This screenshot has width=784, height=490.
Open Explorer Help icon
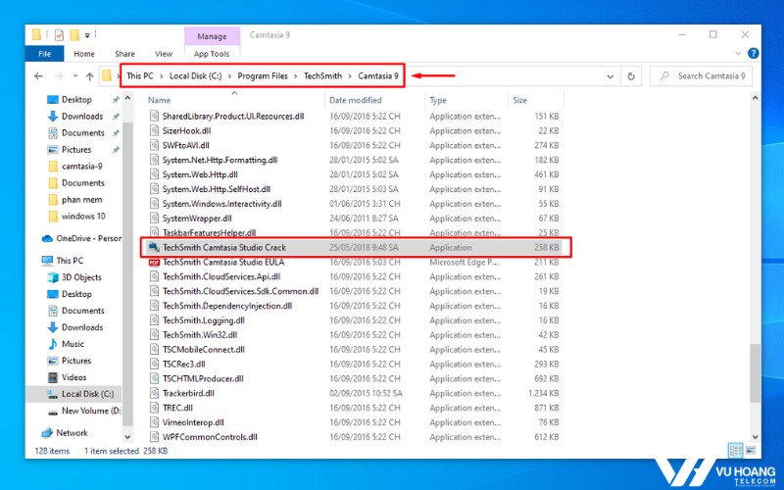(753, 53)
